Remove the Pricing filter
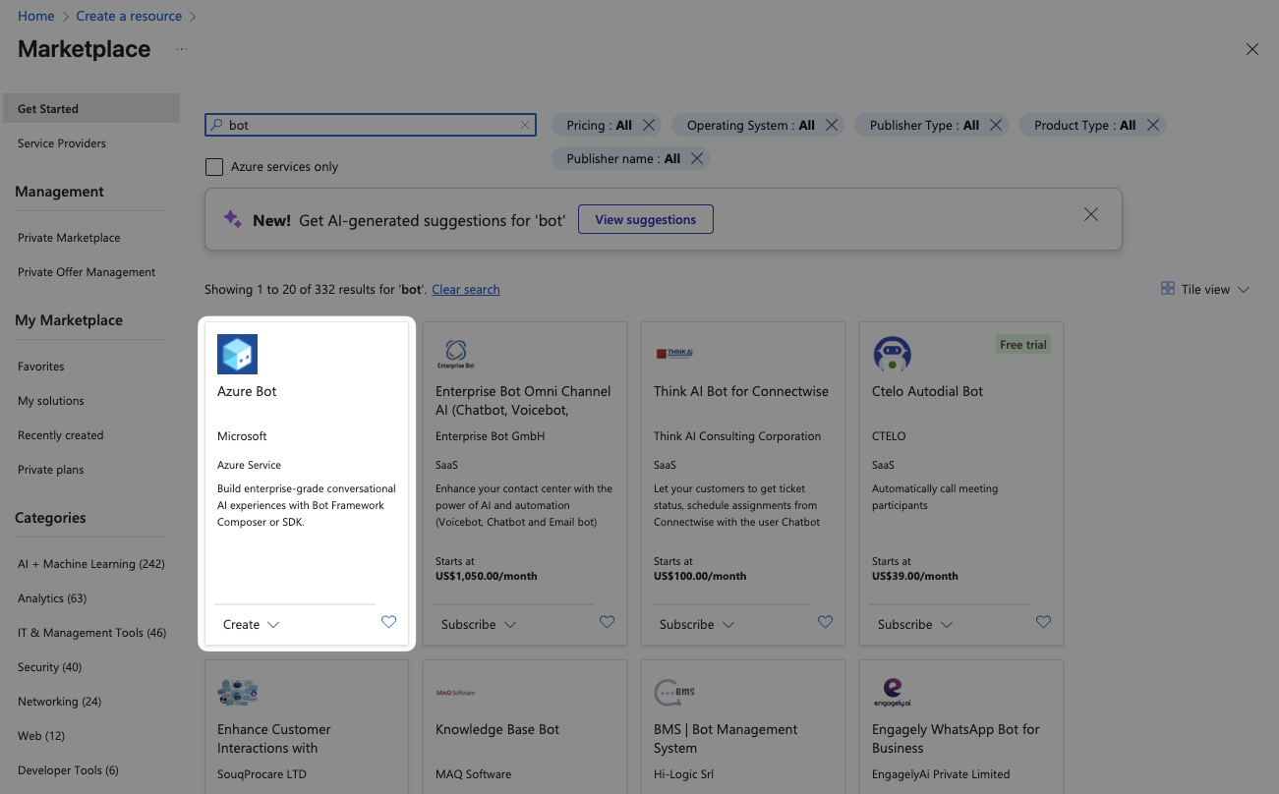This screenshot has height=794, width=1279. point(648,125)
